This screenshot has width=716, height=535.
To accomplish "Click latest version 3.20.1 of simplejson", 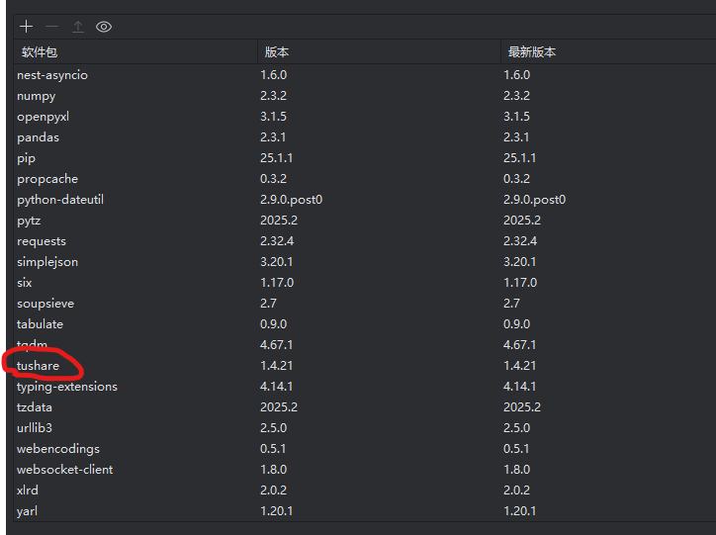I will tap(520, 262).
